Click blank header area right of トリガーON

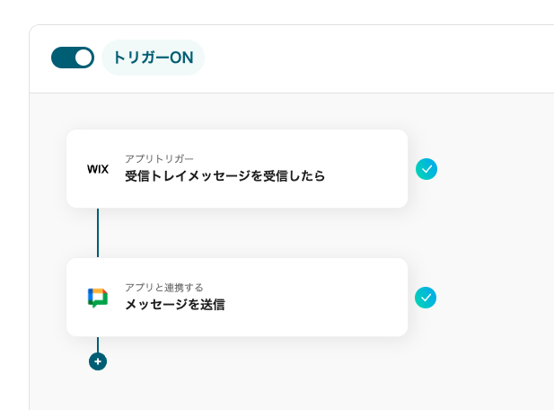pos(377,58)
